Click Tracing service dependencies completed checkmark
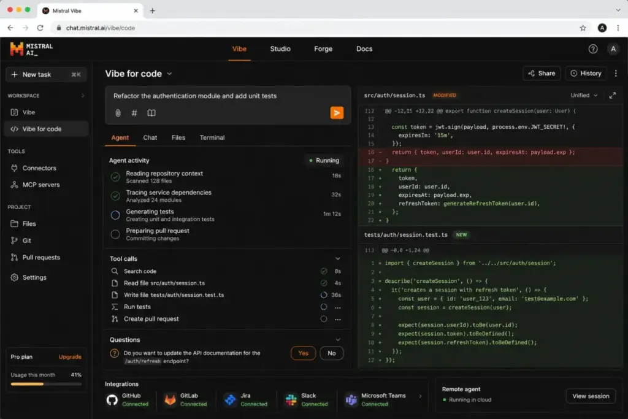Image resolution: width=628 pixels, height=419 pixels. (115, 196)
